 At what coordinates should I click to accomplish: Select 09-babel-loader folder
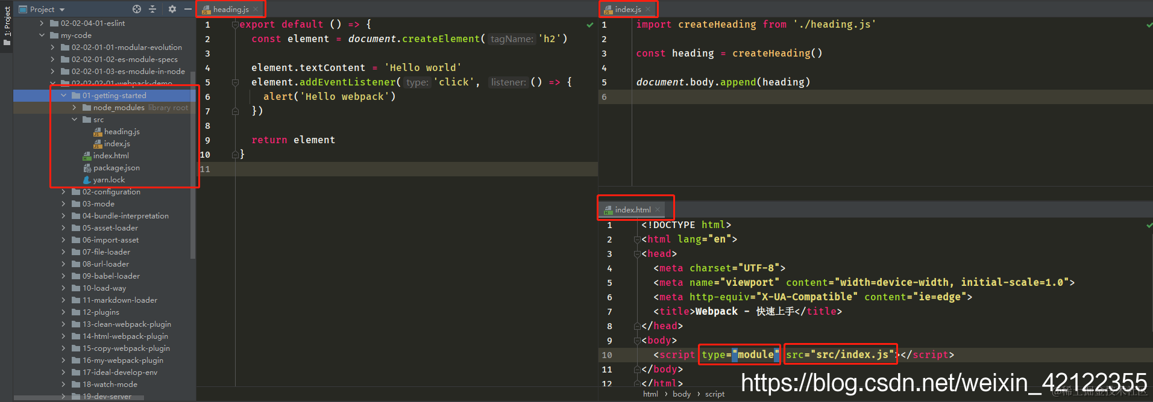[x=111, y=276]
